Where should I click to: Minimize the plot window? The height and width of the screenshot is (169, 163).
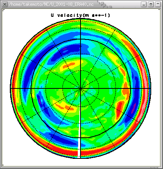coord(144,4)
